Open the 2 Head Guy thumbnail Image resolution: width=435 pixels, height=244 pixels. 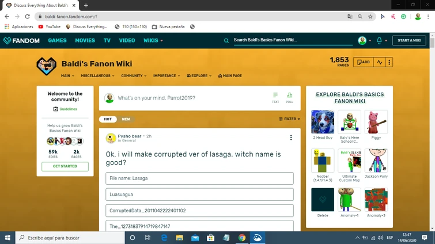[323, 122]
